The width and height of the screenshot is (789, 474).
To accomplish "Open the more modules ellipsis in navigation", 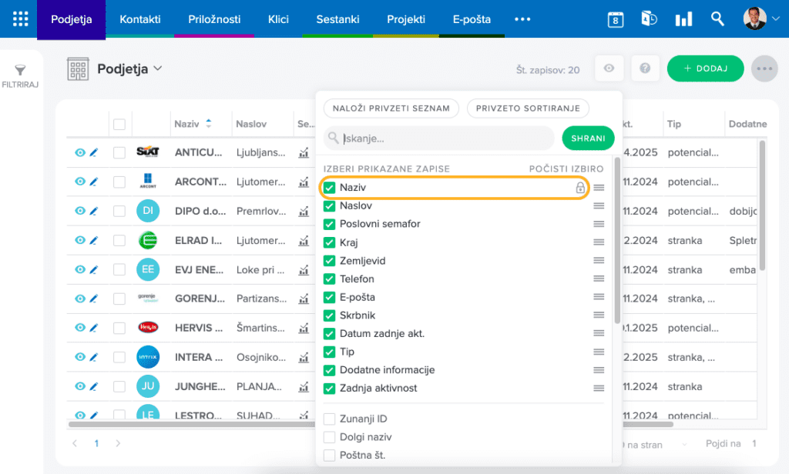I will pyautogui.click(x=522, y=19).
